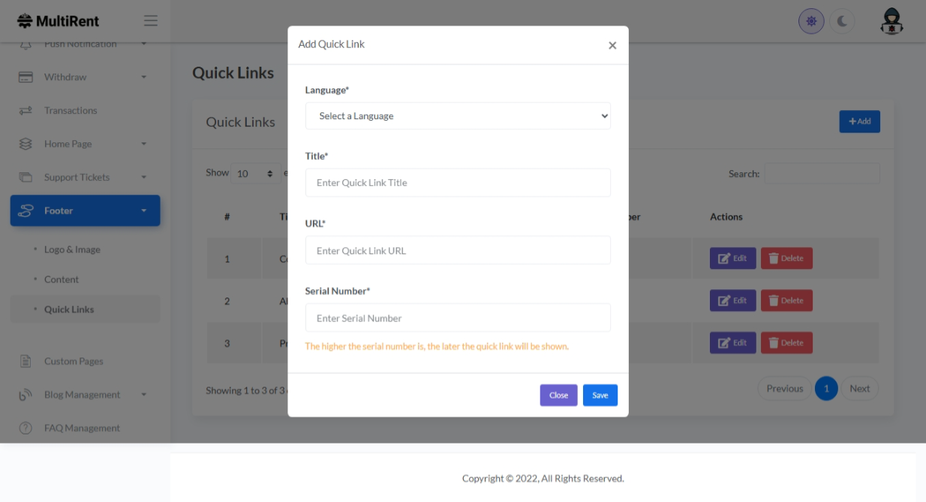Collapse the Footer sidebar section

(x=85, y=211)
